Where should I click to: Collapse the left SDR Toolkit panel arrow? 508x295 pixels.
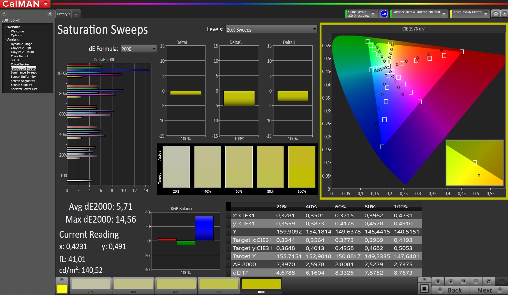pyautogui.click(x=50, y=13)
